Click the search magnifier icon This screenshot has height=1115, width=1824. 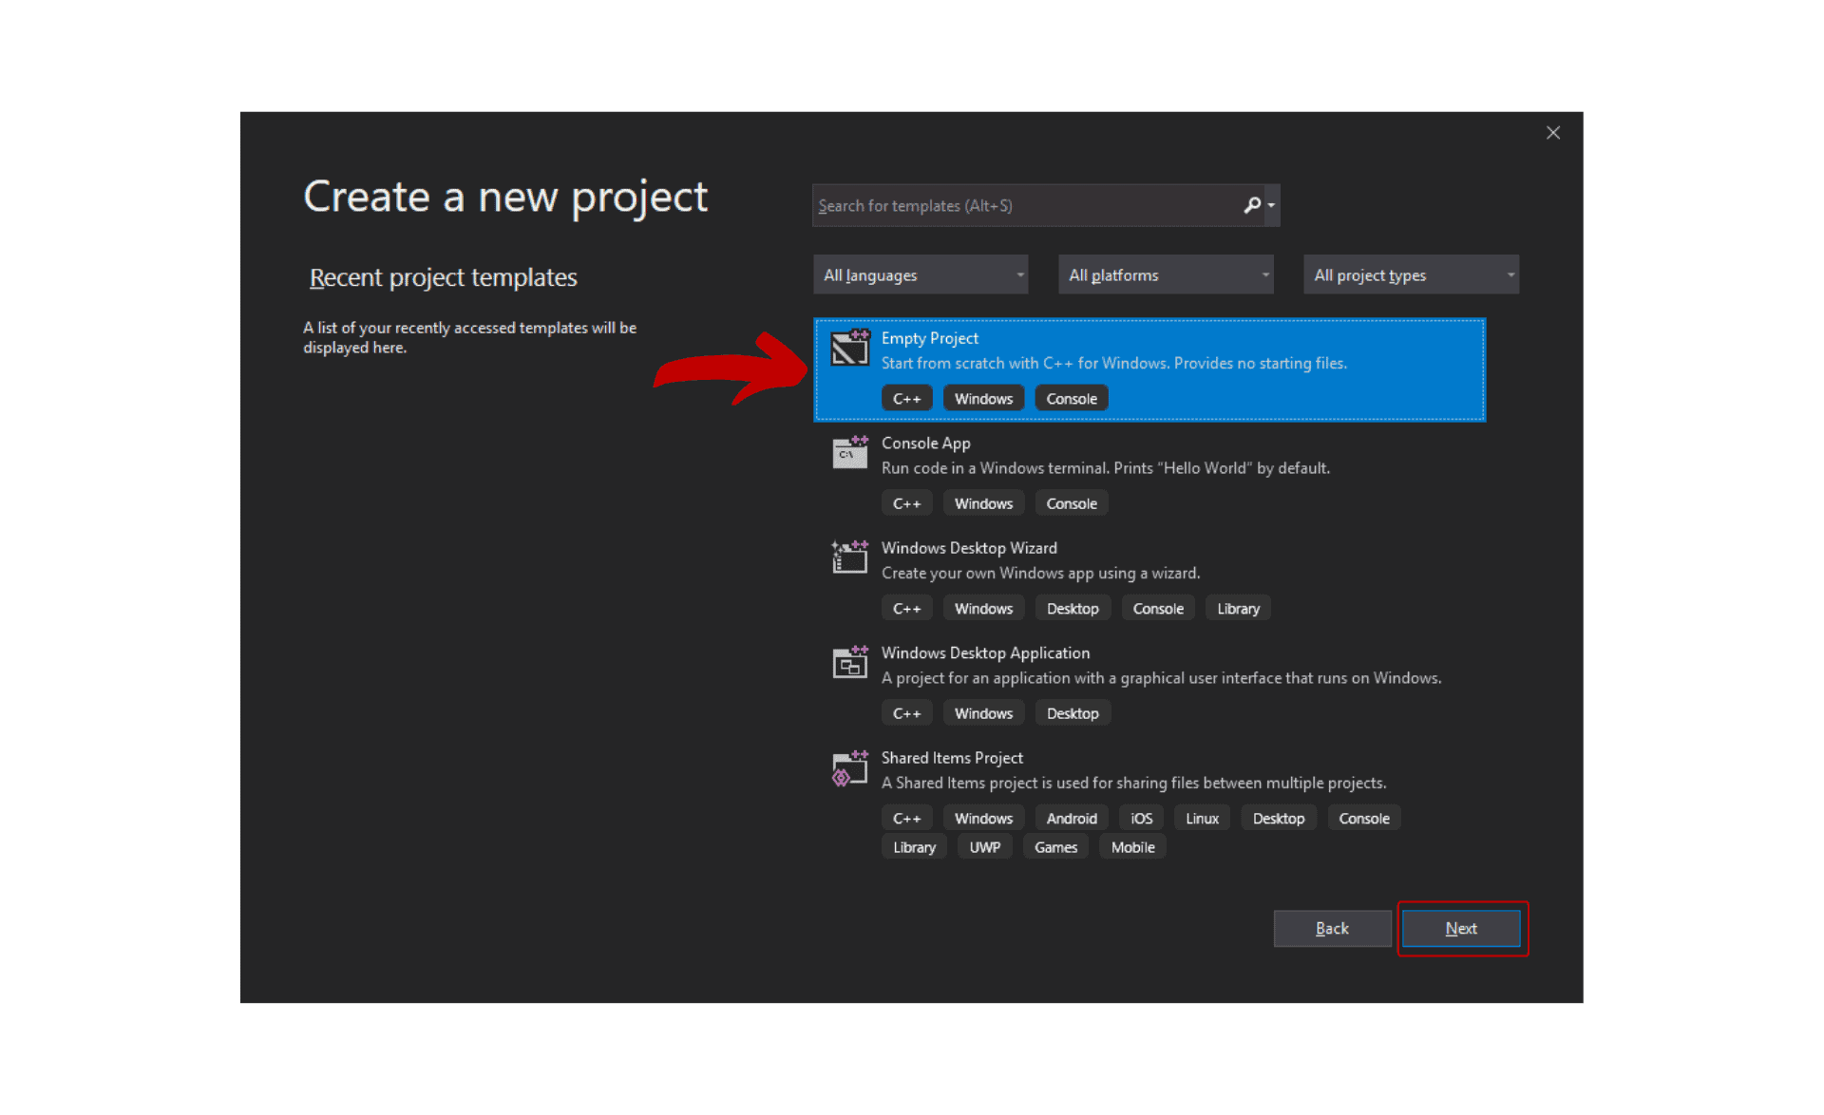(1252, 205)
